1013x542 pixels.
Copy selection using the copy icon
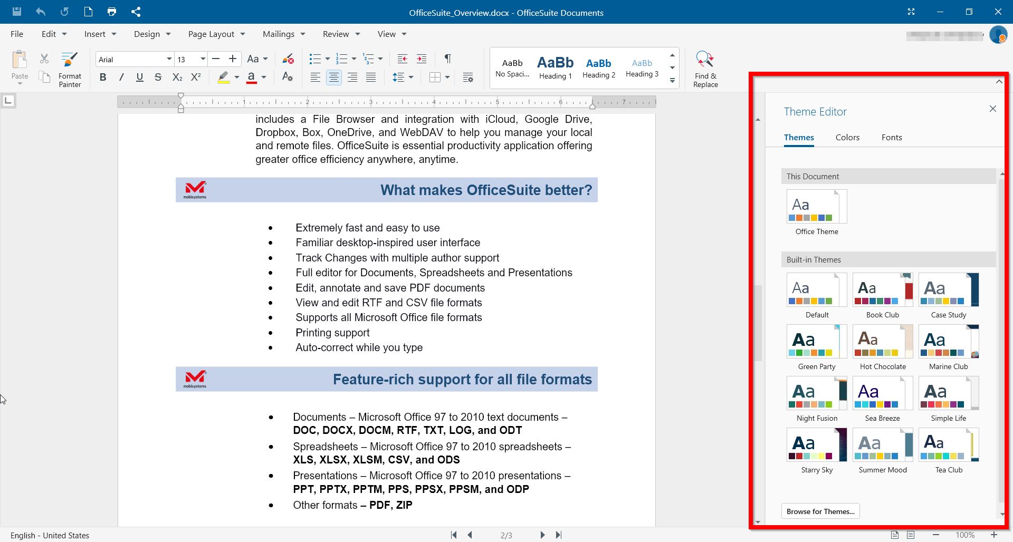point(44,78)
